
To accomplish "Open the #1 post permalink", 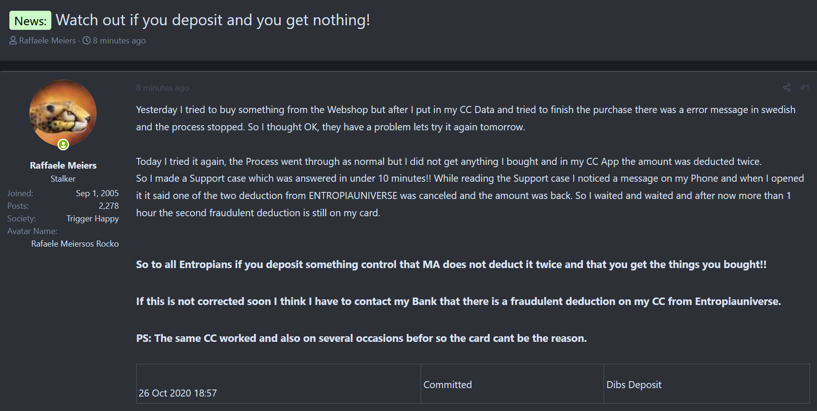I will [x=804, y=87].
